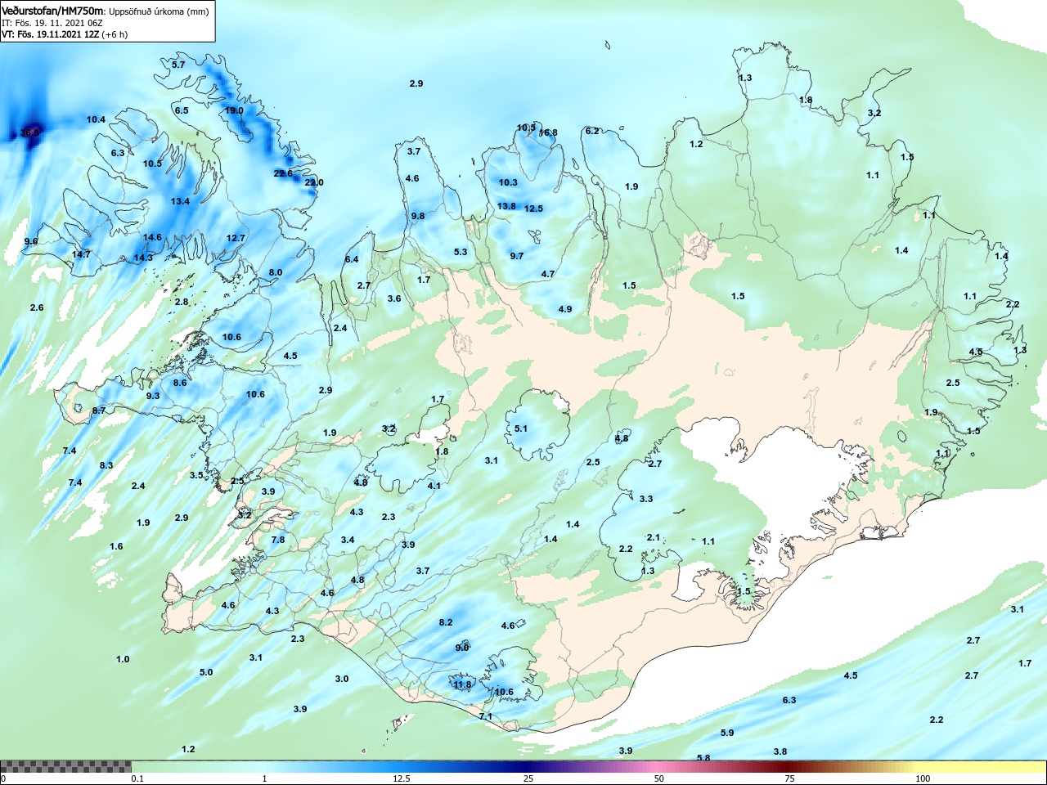Click the 10.3 precipitation value

pyautogui.click(x=508, y=182)
